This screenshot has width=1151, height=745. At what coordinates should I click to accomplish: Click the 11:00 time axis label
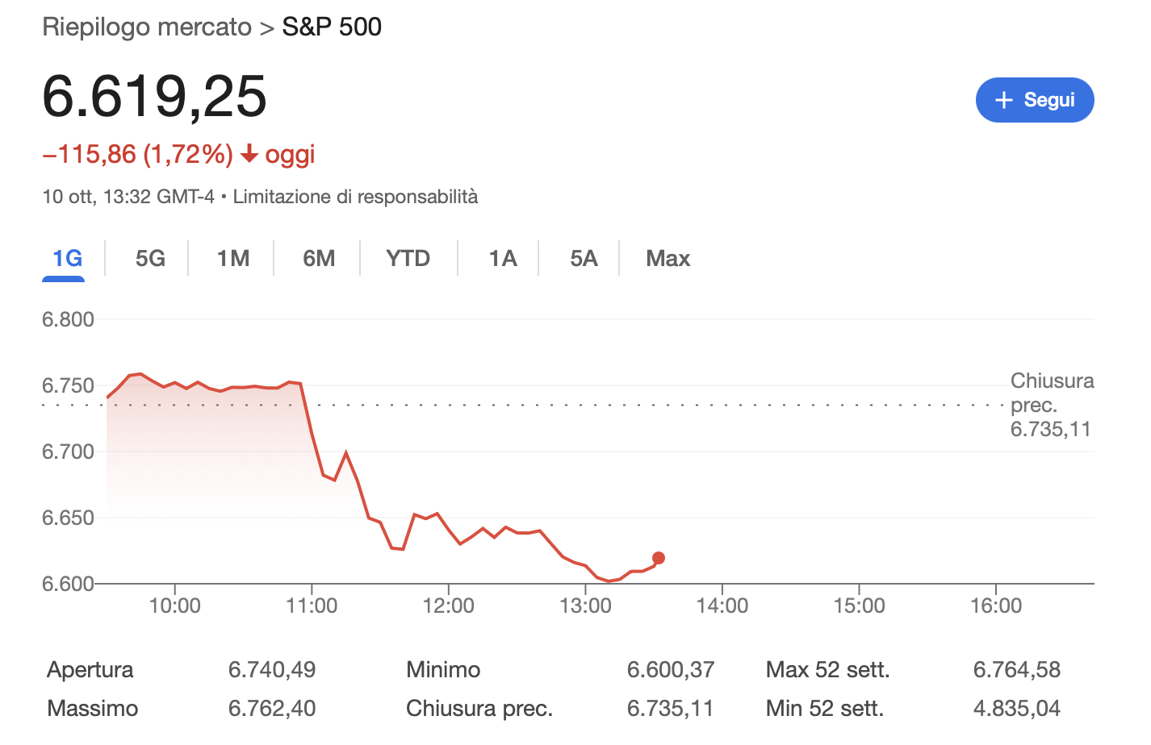pyautogui.click(x=312, y=606)
